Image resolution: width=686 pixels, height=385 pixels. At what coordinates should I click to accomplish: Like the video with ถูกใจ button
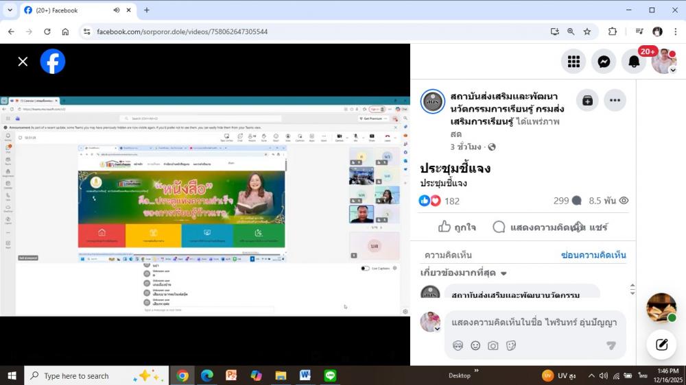[457, 227]
